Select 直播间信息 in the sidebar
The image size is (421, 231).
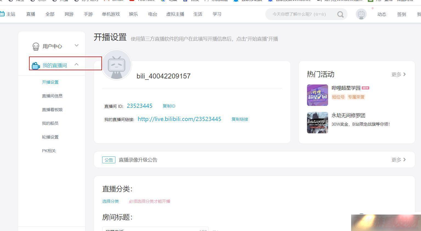[52, 96]
